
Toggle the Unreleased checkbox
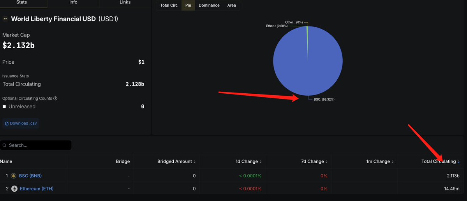pos(4,107)
